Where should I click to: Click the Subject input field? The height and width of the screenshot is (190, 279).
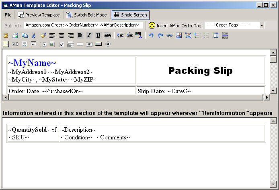click(83, 25)
